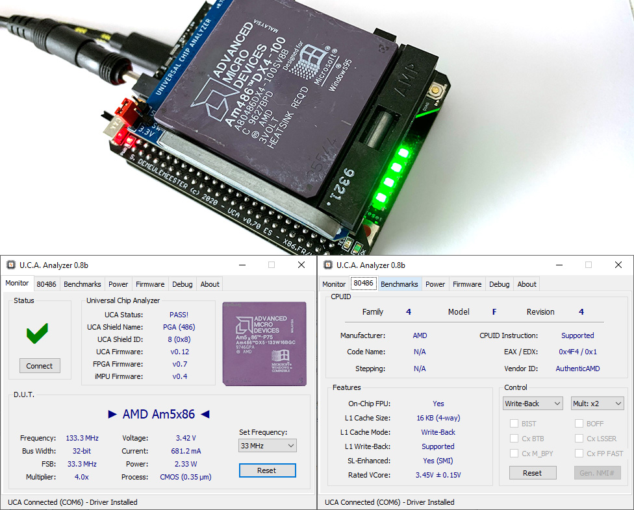
Task: Click the app icon in the right window's title bar
Action: tap(328, 265)
